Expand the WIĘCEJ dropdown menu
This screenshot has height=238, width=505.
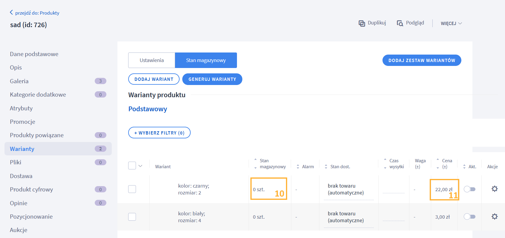451,23
